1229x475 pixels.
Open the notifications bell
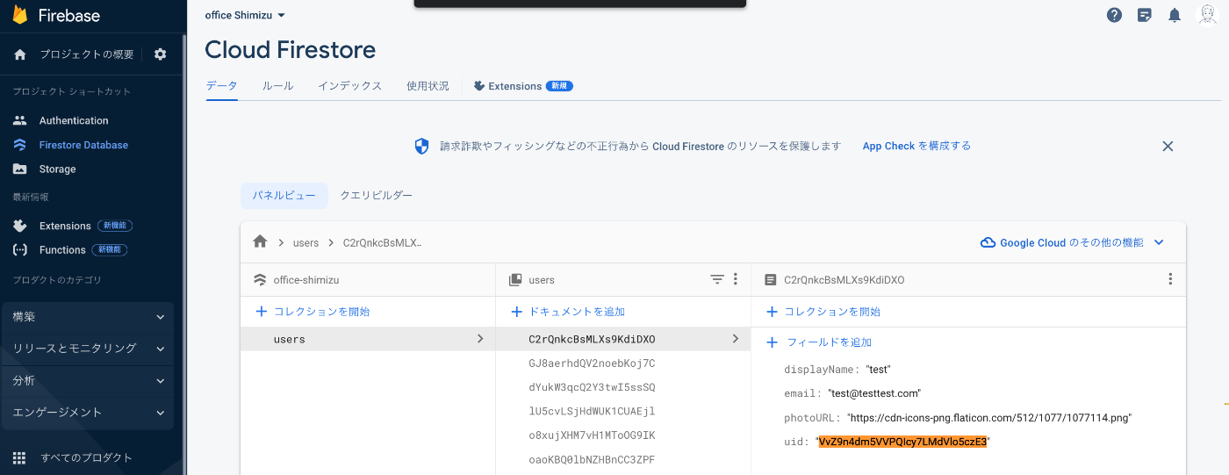tap(1175, 15)
